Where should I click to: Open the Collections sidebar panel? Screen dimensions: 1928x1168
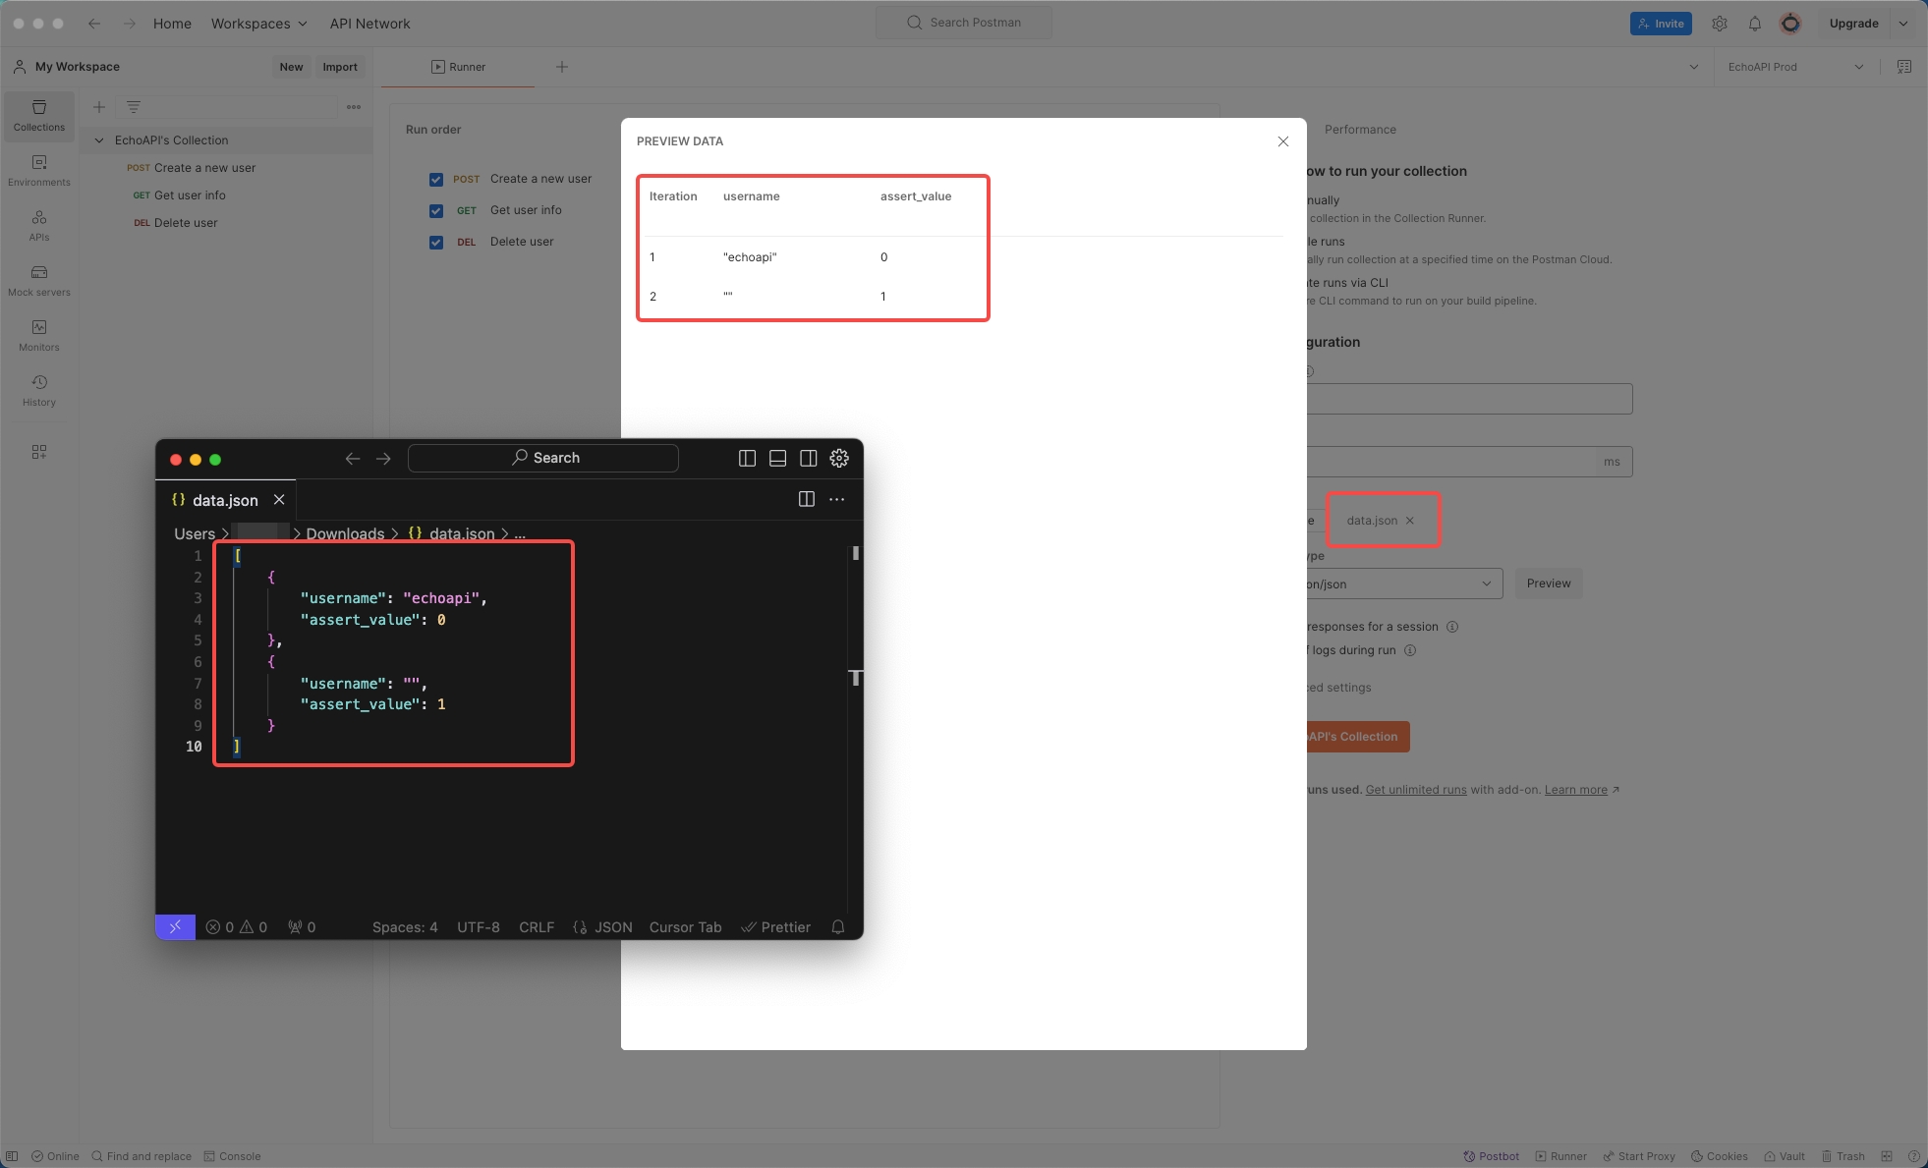pos(39,115)
